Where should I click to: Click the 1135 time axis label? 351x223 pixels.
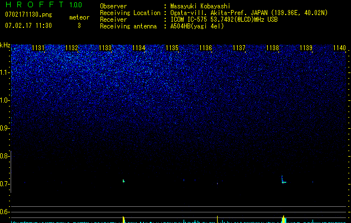click(x=172, y=48)
